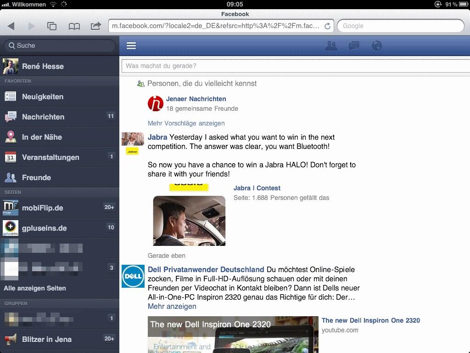Open the Blitzer in Jena group
This screenshot has height=353, width=470.
point(60,340)
